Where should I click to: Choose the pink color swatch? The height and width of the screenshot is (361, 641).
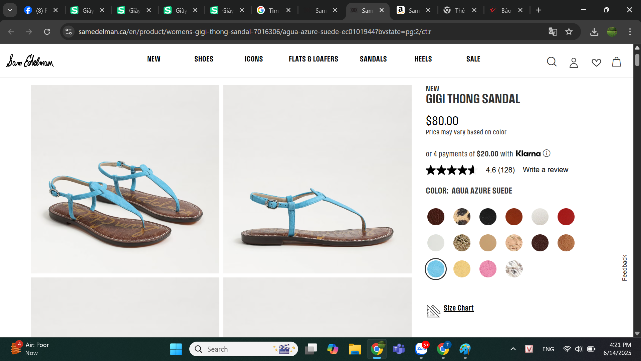[488, 269]
